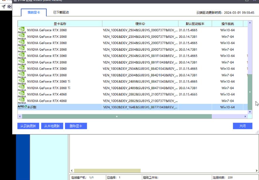This screenshot has height=180, width=259.
Task: Click NVIDIA logo of SUBSYS_20007377 Win10-64 row
Action: coord(22,43)
